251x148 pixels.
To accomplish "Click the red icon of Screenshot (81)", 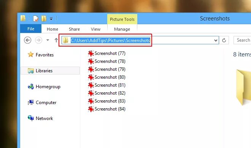I will (91, 85).
